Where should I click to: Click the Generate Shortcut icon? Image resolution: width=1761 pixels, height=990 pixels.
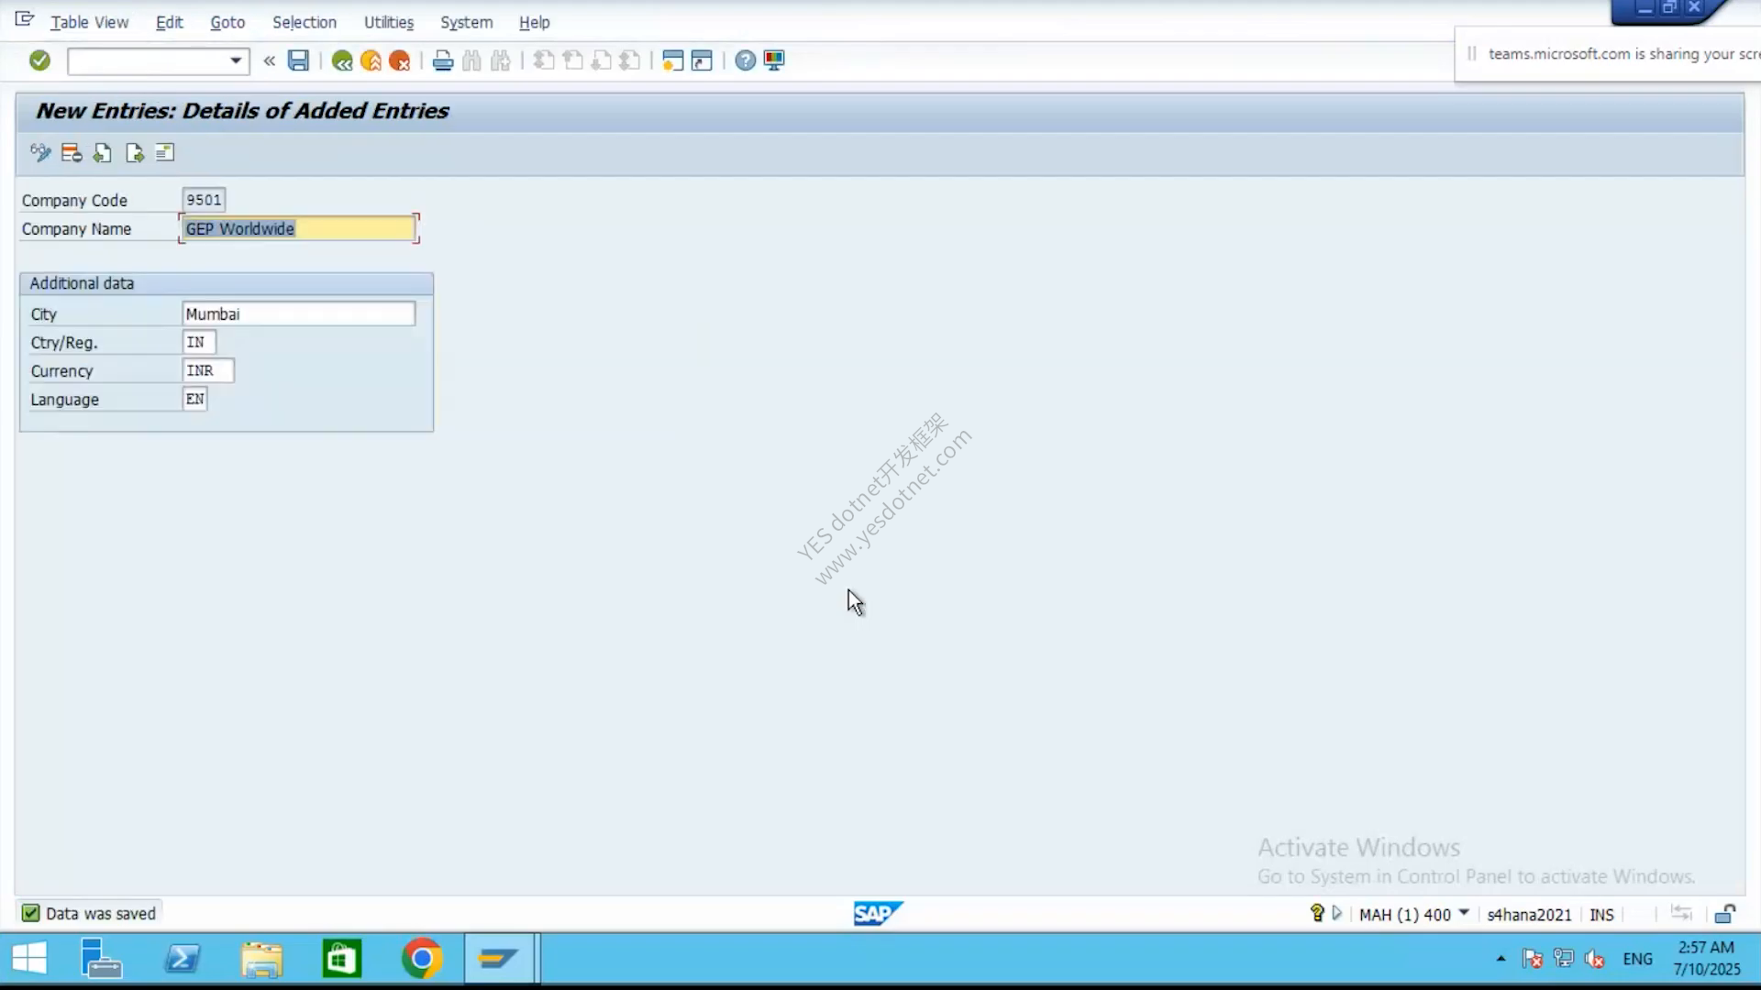(702, 60)
